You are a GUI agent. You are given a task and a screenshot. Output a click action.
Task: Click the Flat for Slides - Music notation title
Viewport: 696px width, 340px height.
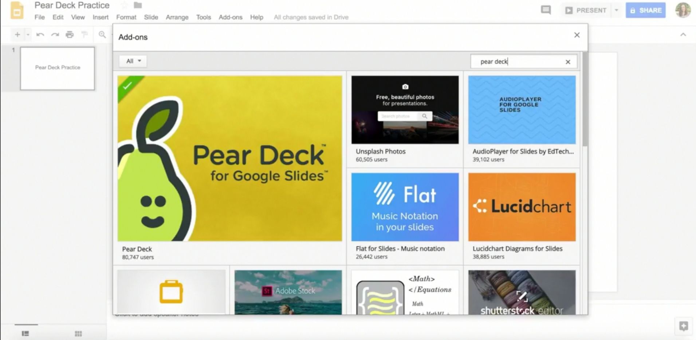[x=400, y=249]
